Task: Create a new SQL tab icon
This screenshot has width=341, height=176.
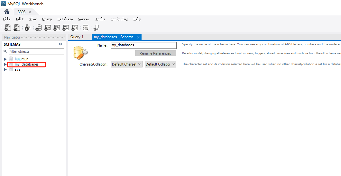Action: point(8,28)
